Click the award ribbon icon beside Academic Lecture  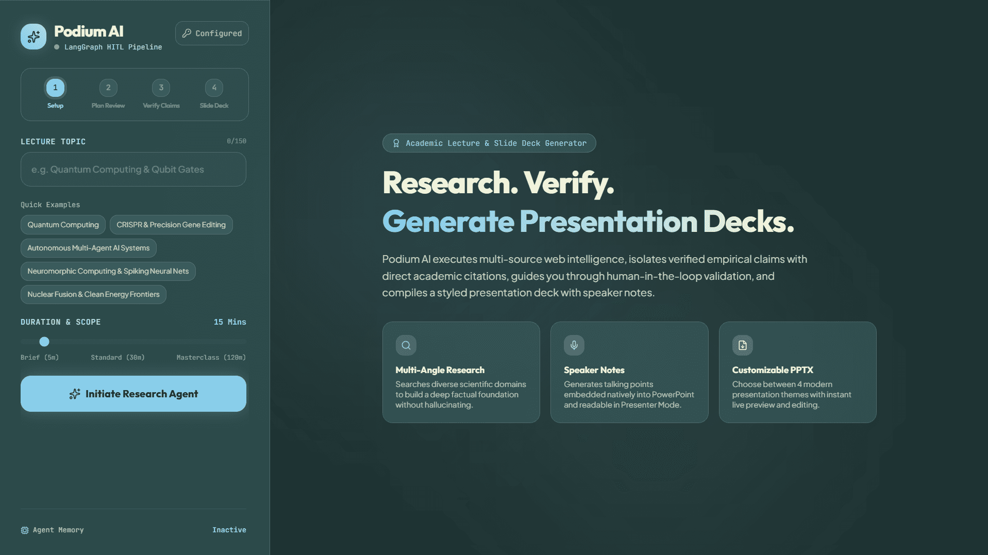(x=396, y=143)
